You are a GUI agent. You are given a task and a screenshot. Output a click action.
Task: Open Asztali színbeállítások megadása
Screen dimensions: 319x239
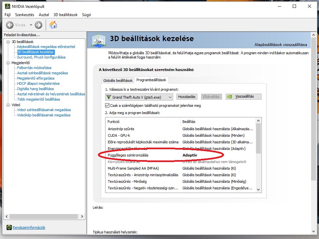[x=42, y=73]
